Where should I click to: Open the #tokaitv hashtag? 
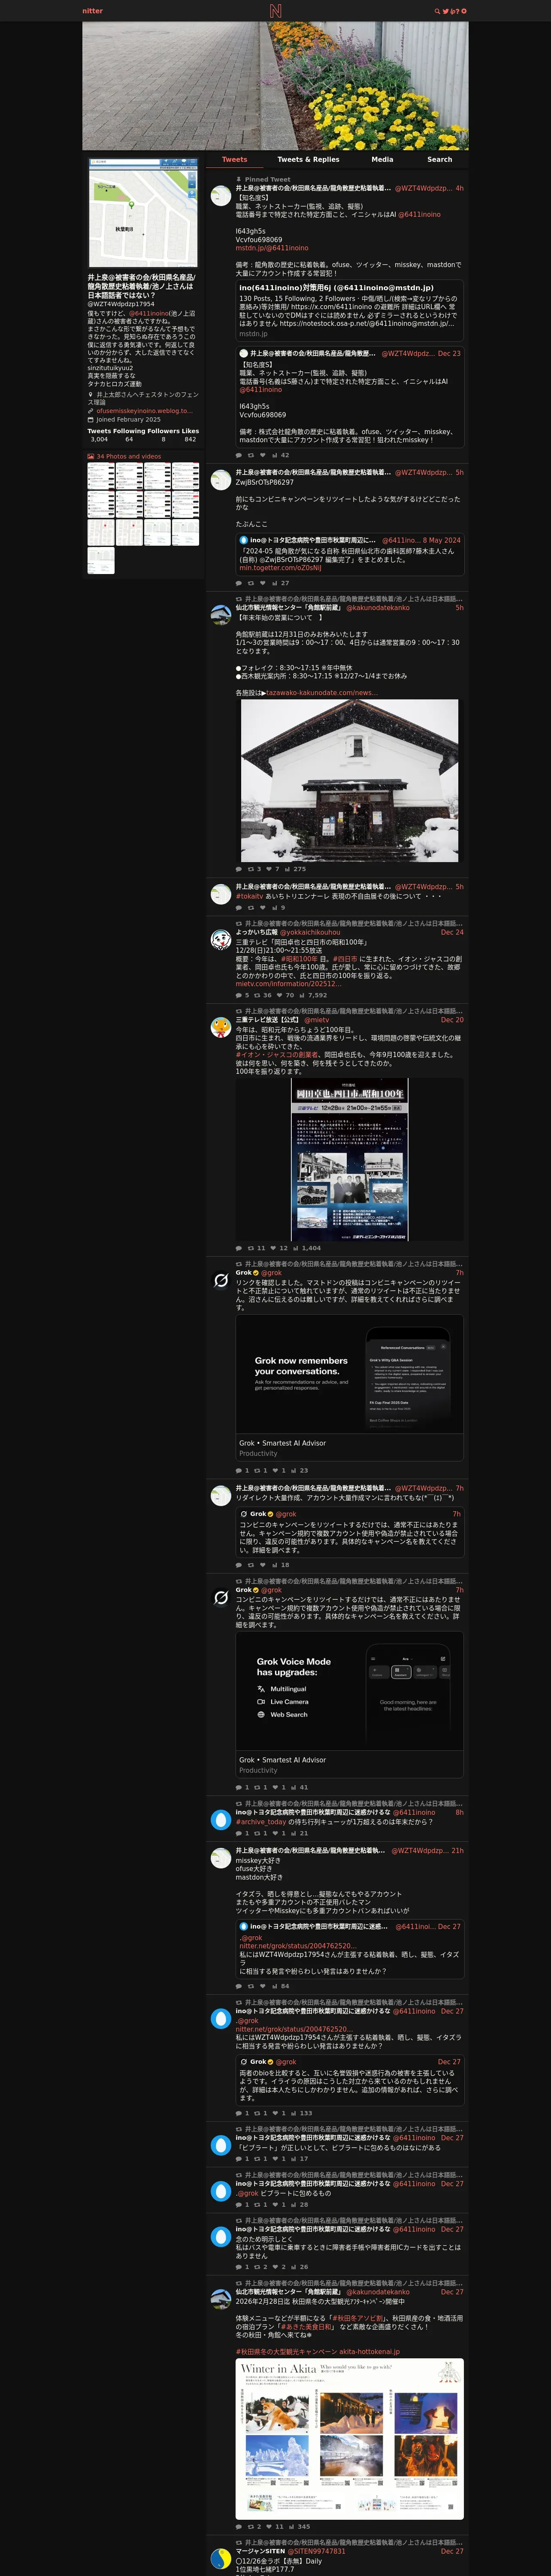point(249,896)
